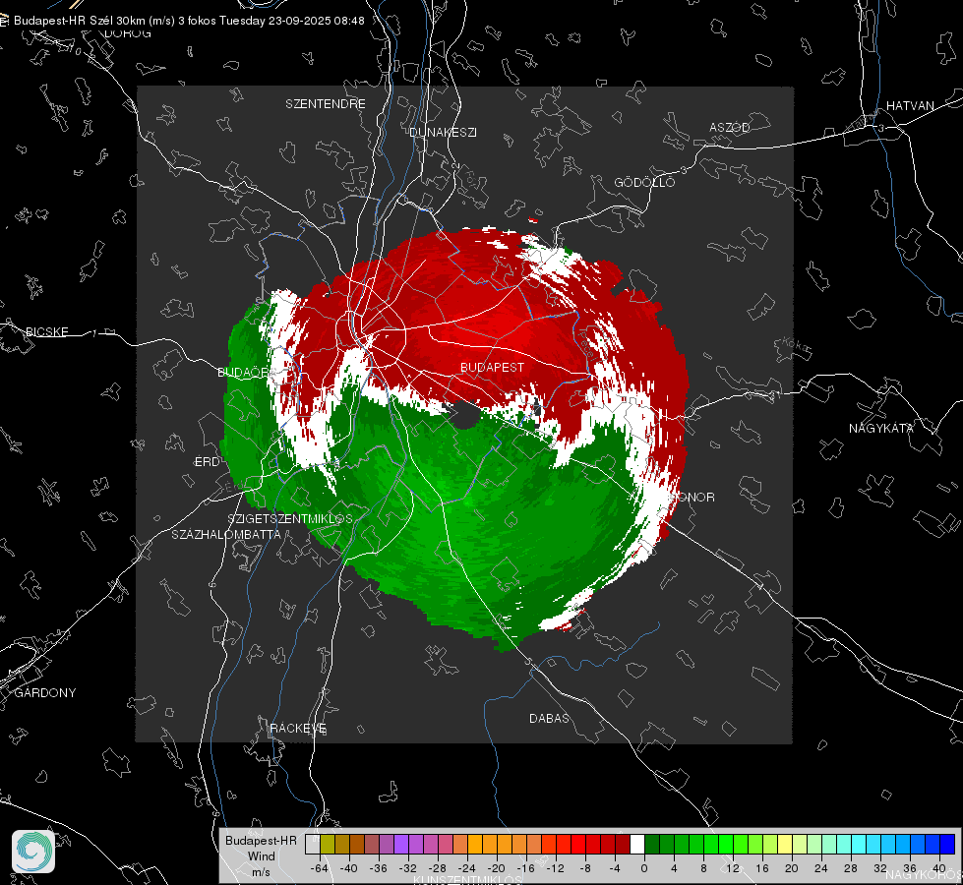
Task: Click the MONOR label by the echo edge
Action: click(692, 497)
